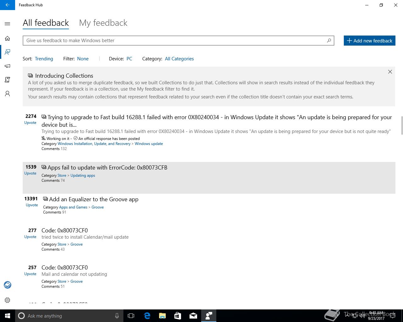Open the Quests icon in the sidebar
Image resolution: width=403 pixels, height=322 pixels.
pyautogui.click(x=8, y=80)
